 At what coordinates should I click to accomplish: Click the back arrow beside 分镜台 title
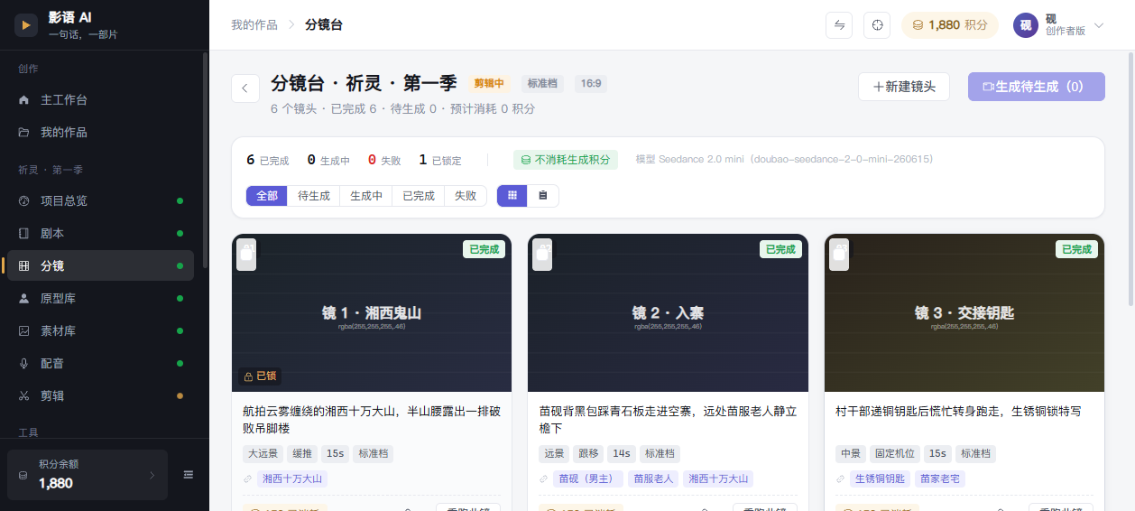(245, 88)
